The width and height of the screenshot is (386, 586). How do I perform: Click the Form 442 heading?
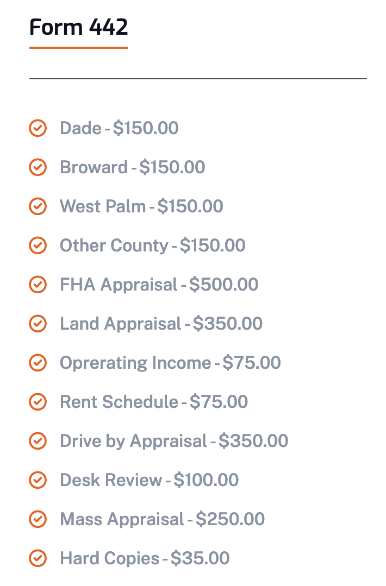pos(79,27)
